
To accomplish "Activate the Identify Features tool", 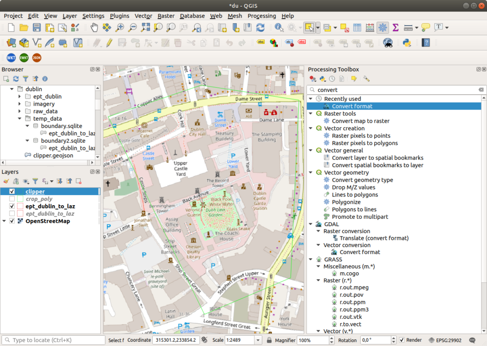I will (279, 28).
